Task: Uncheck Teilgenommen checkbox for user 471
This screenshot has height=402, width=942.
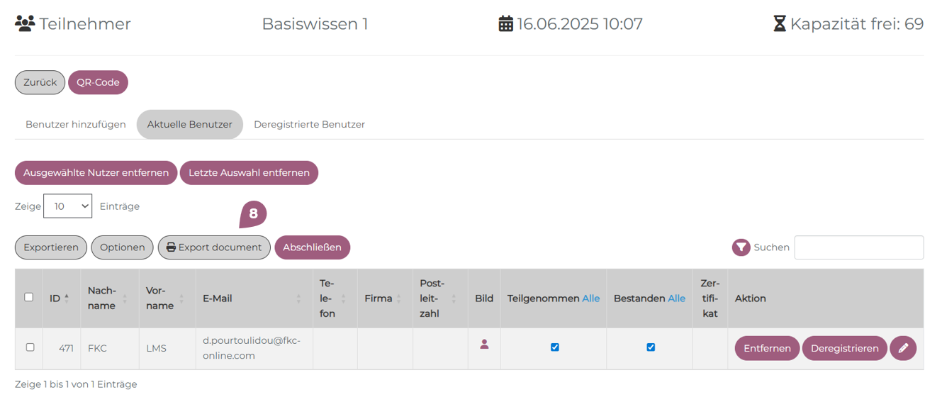Action: tap(555, 347)
